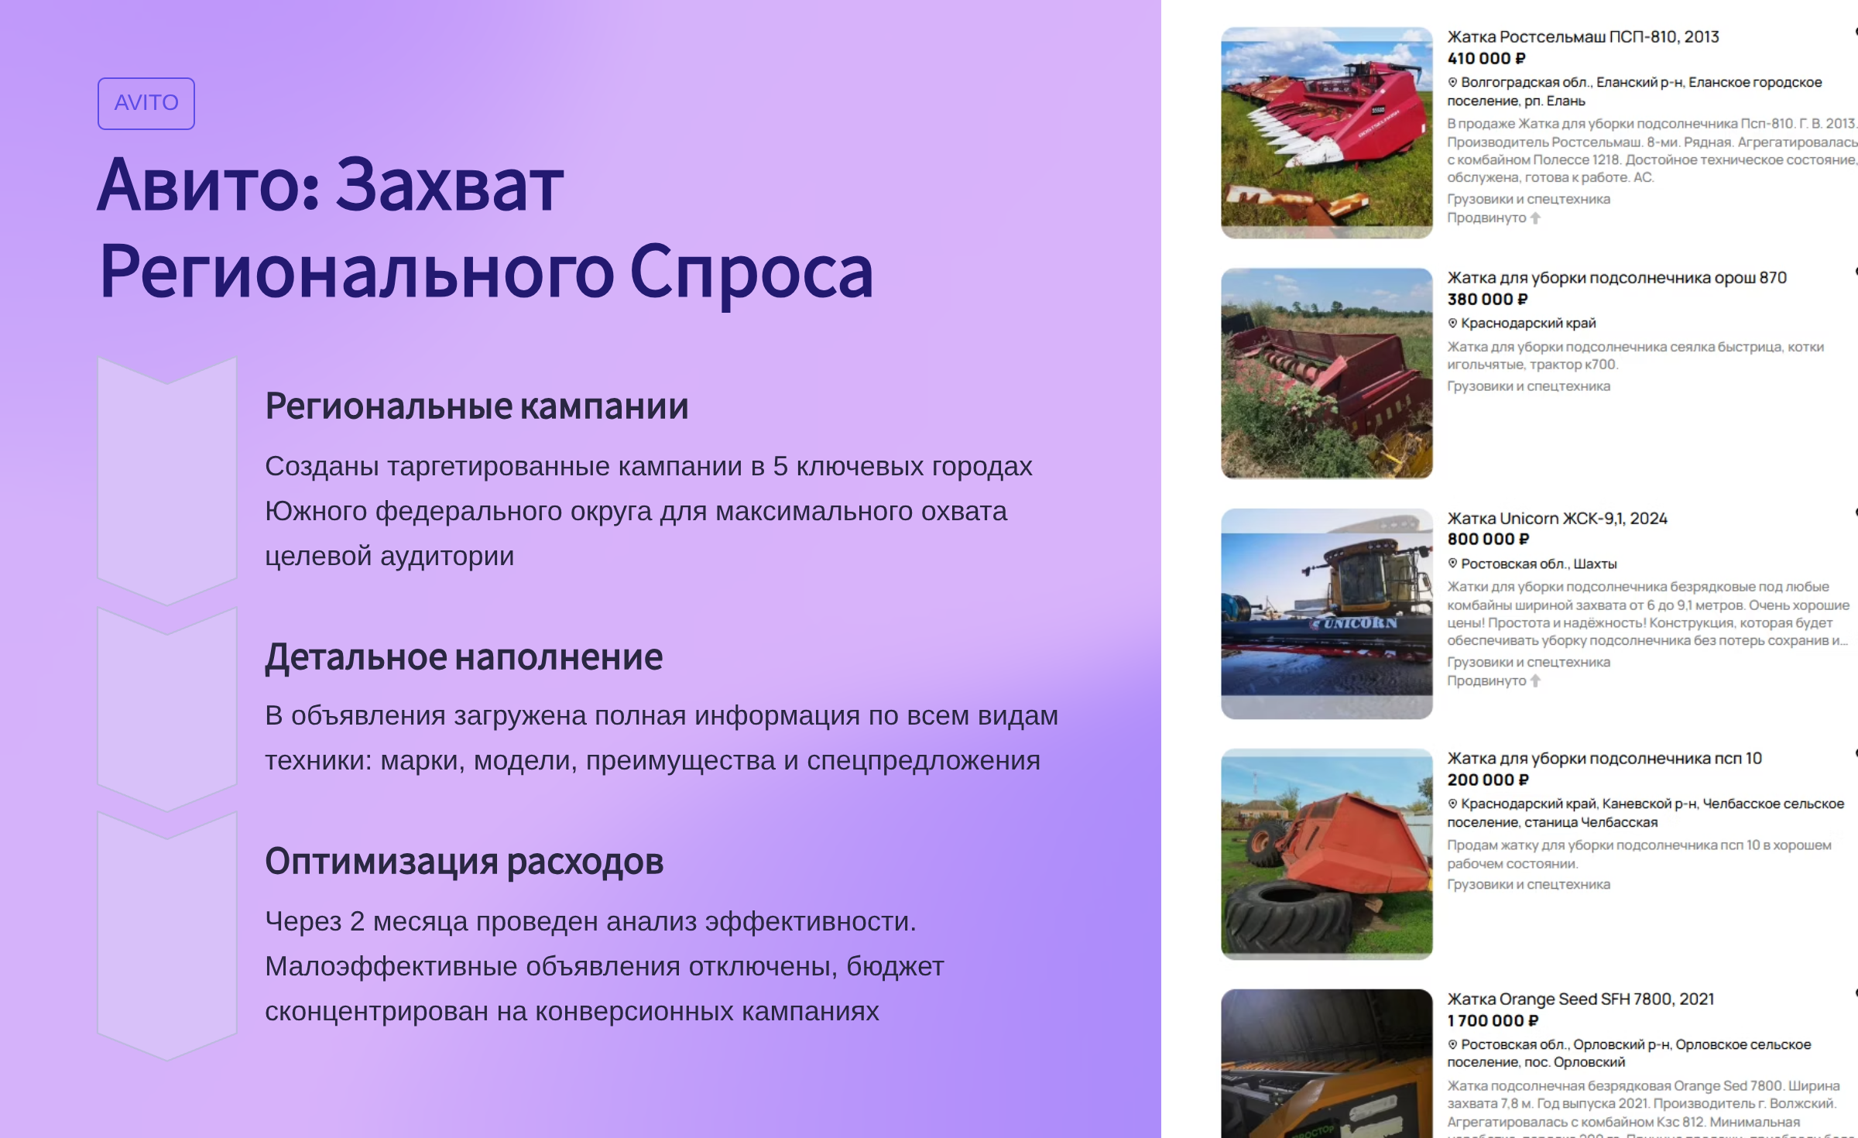The width and height of the screenshot is (1858, 1138).
Task: Open the red Ростсельмаш ПСП-810 header photo
Action: pyautogui.click(x=1327, y=133)
